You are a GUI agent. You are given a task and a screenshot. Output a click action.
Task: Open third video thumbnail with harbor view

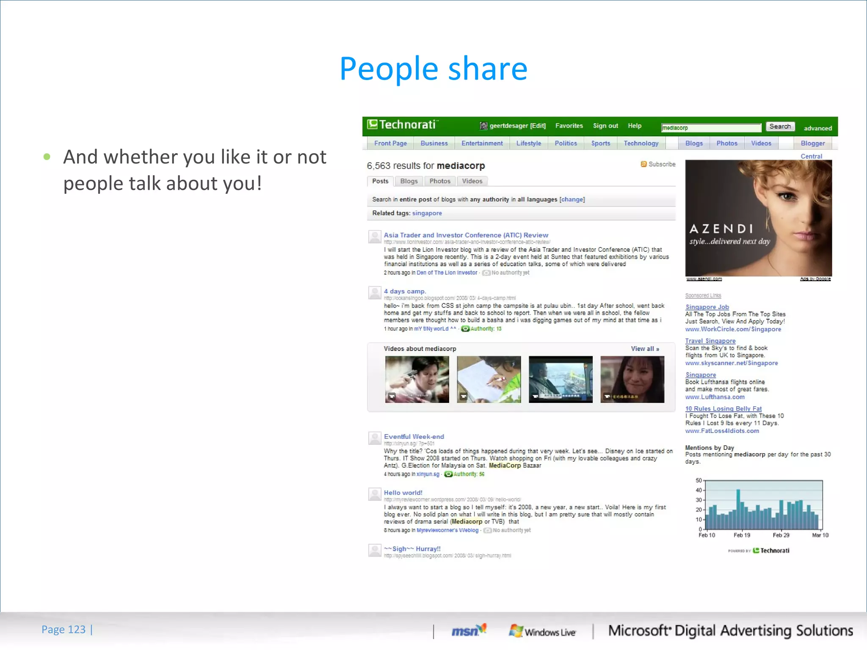coord(561,379)
